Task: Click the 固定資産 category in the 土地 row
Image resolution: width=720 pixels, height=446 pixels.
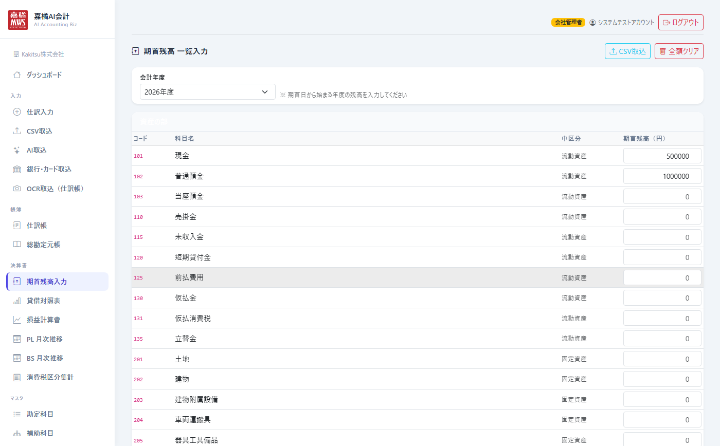Action: (x=574, y=359)
